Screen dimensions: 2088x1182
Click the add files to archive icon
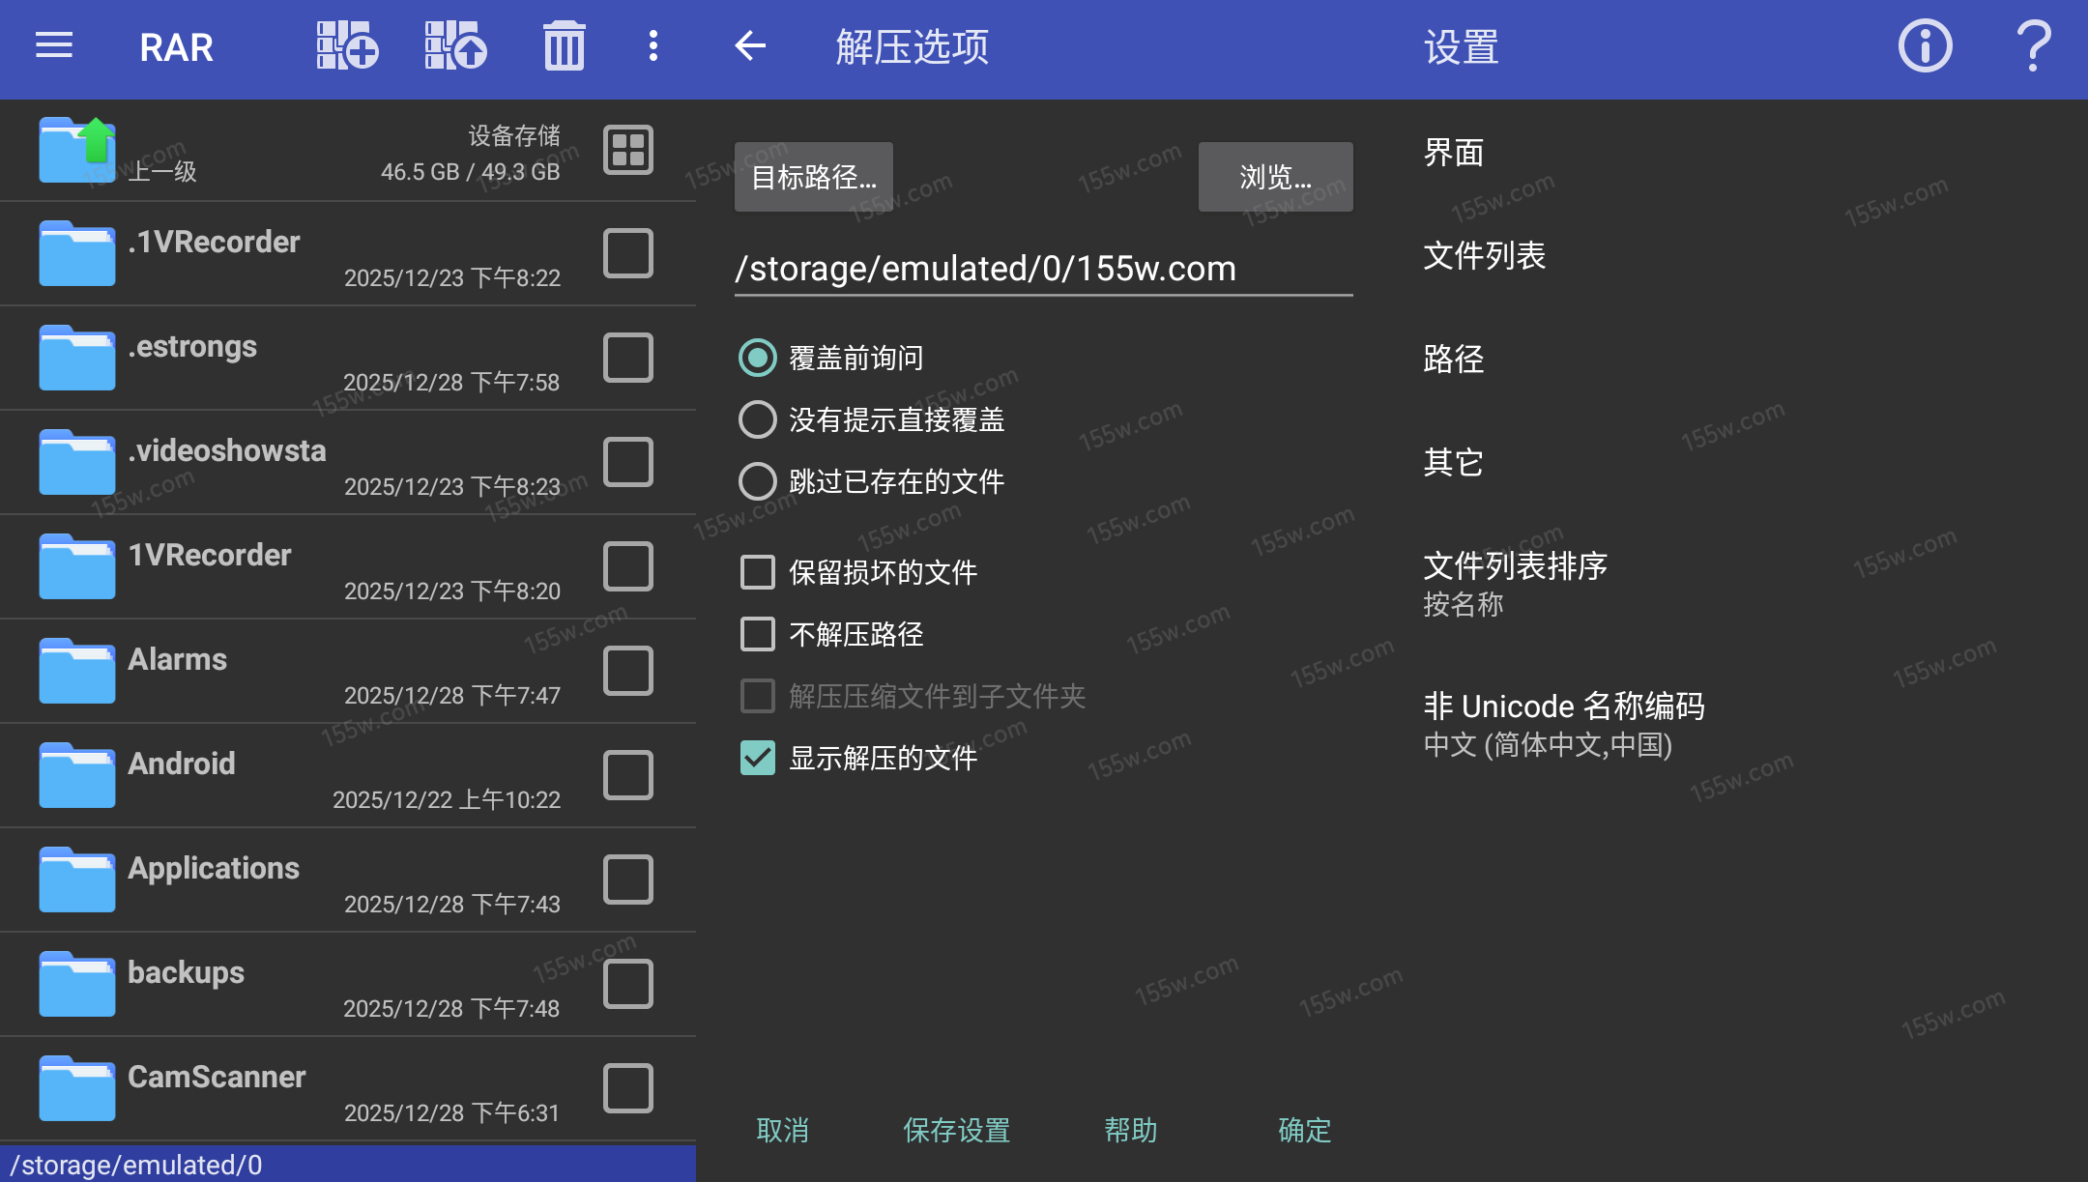click(x=347, y=46)
